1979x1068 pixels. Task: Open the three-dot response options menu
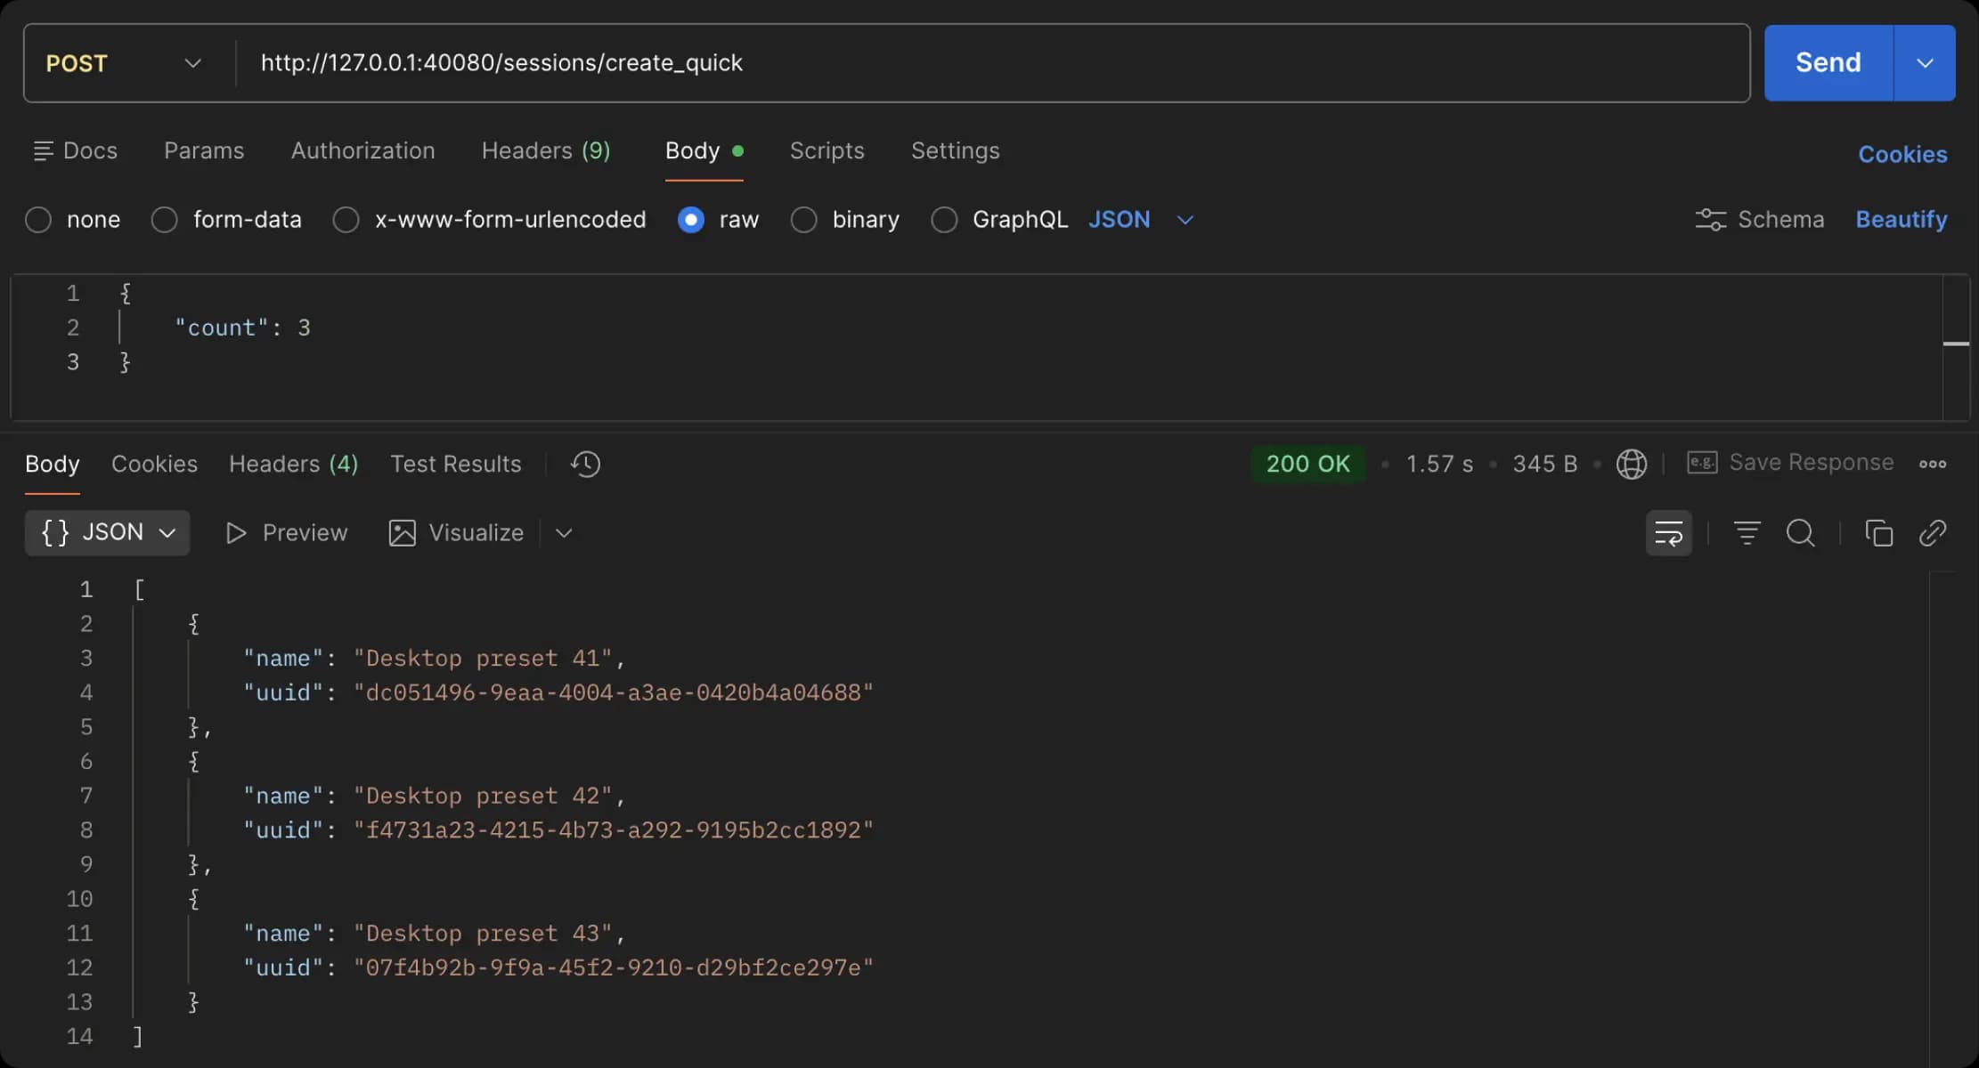tap(1932, 464)
